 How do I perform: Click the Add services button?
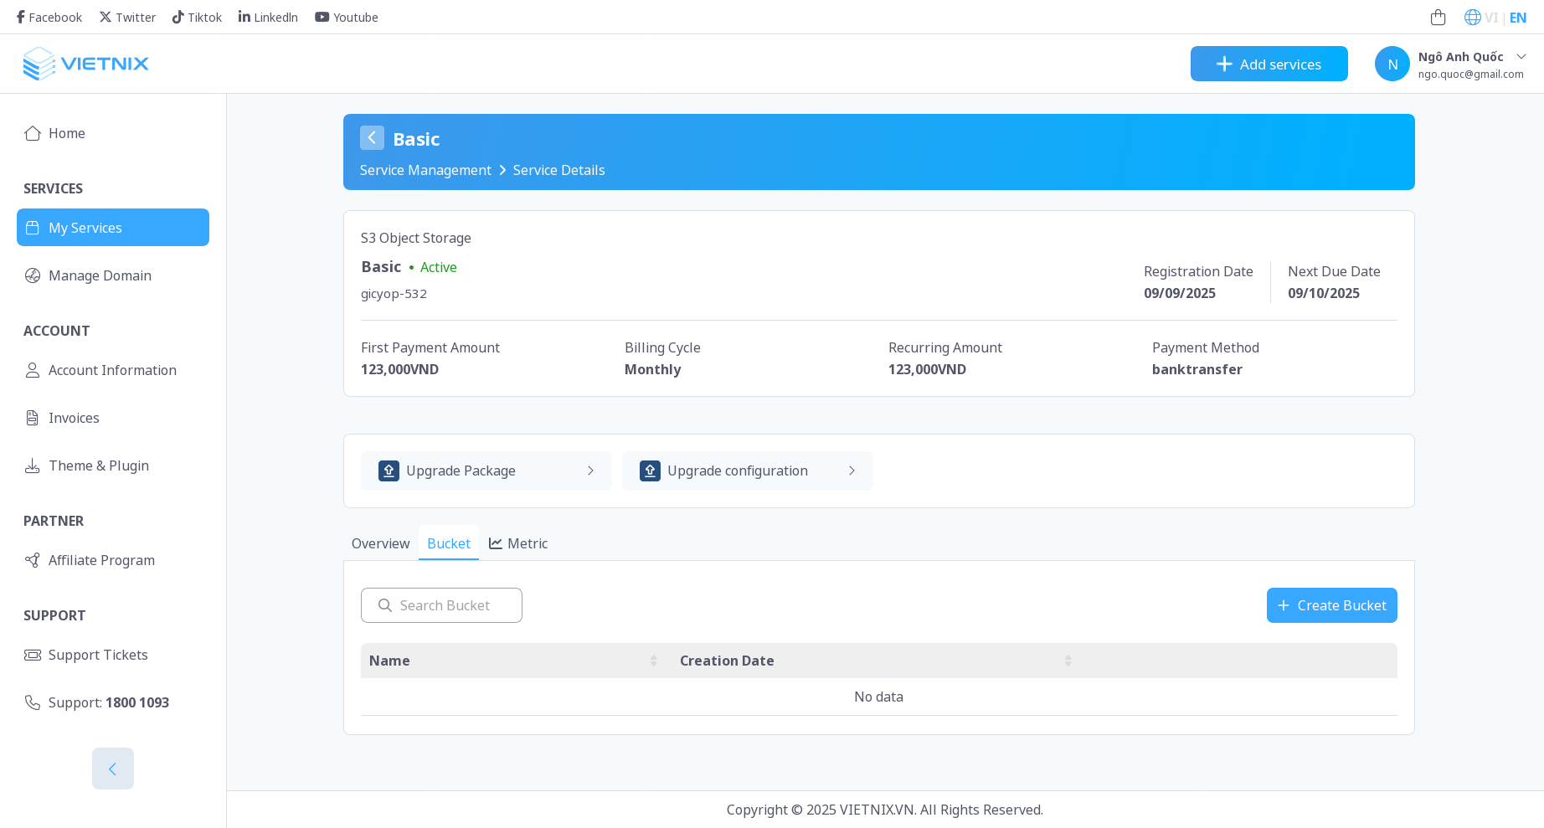(1269, 64)
